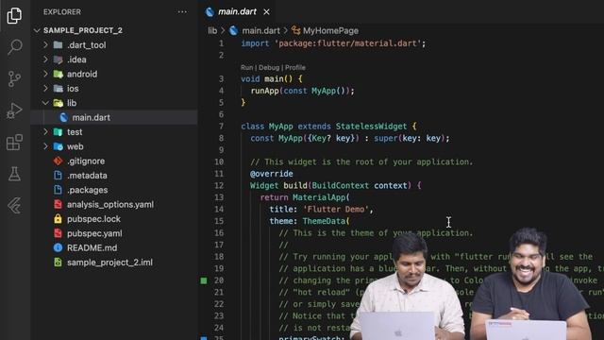Screen dimensions: 604x340
Task: Expand the ios folder
Action: [x=45, y=88]
